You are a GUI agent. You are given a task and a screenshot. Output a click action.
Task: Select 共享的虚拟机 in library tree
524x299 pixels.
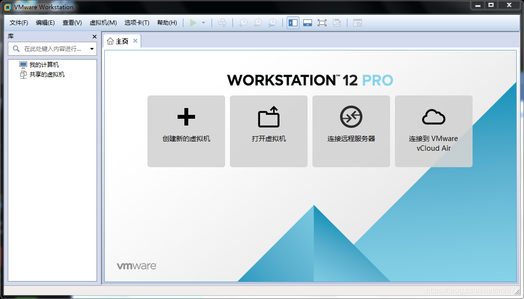click(x=47, y=75)
